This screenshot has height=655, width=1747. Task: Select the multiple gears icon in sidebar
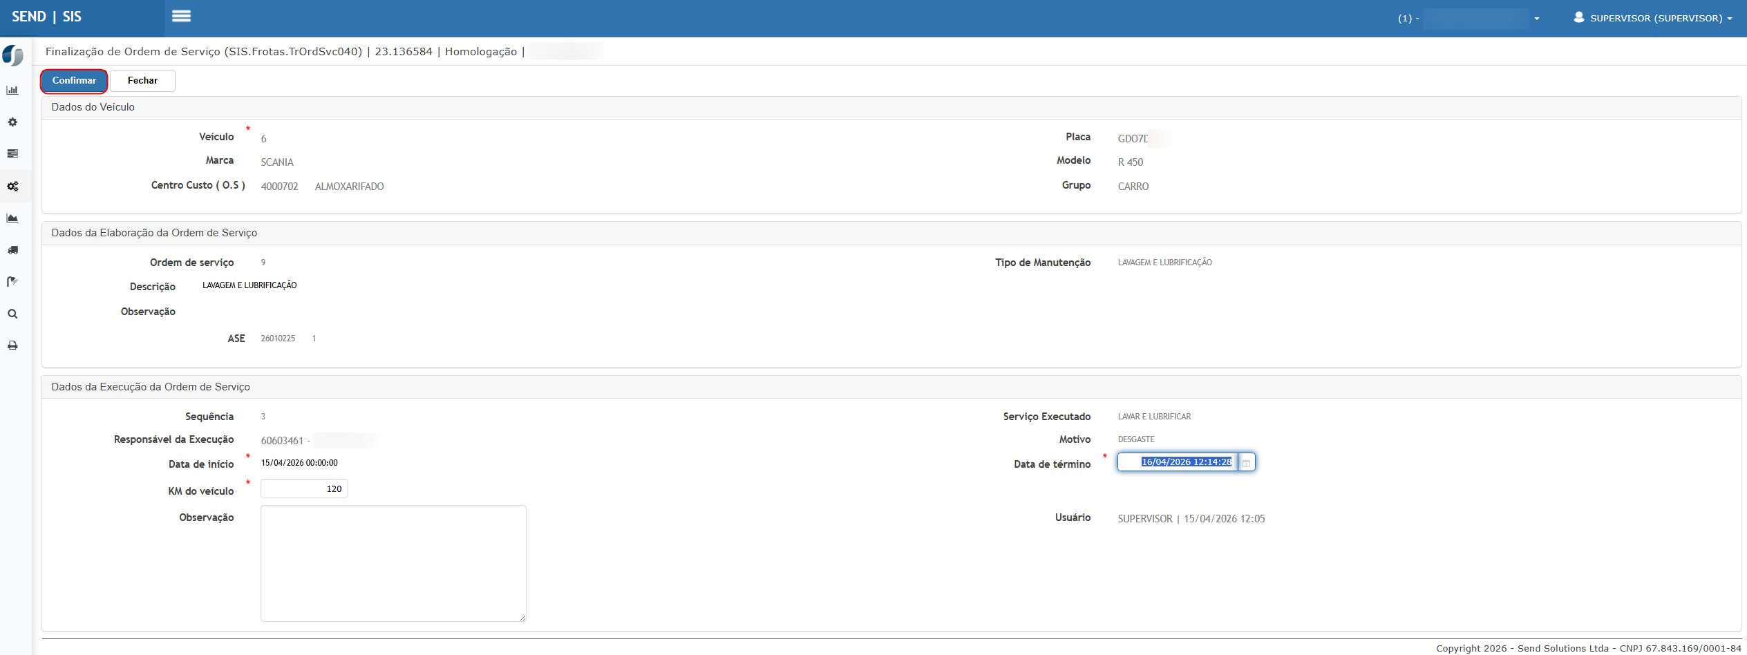click(12, 187)
